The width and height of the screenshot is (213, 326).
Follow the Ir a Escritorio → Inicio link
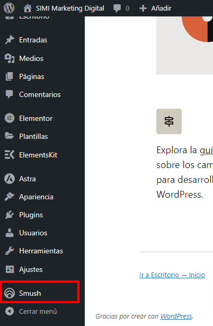pyautogui.click(x=172, y=275)
